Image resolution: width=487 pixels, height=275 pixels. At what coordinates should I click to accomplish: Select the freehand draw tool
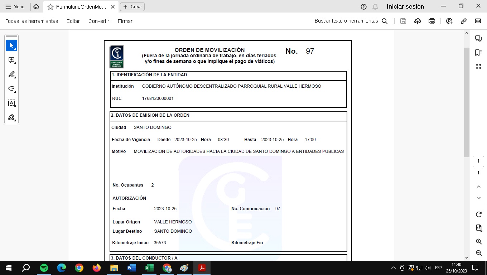tap(11, 89)
